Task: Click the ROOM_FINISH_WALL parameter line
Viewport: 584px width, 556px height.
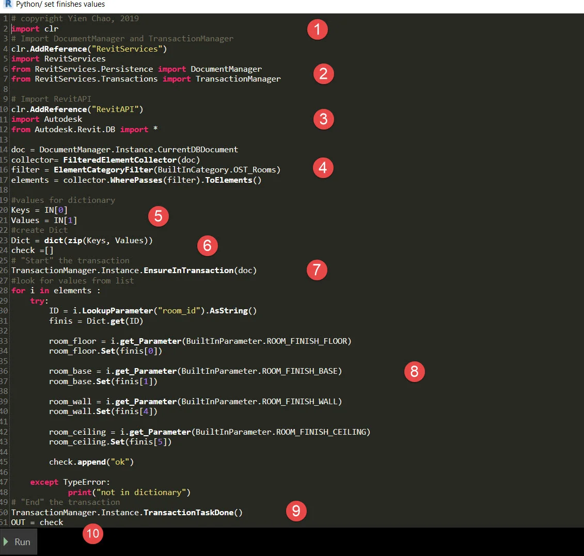Action: [x=195, y=402]
